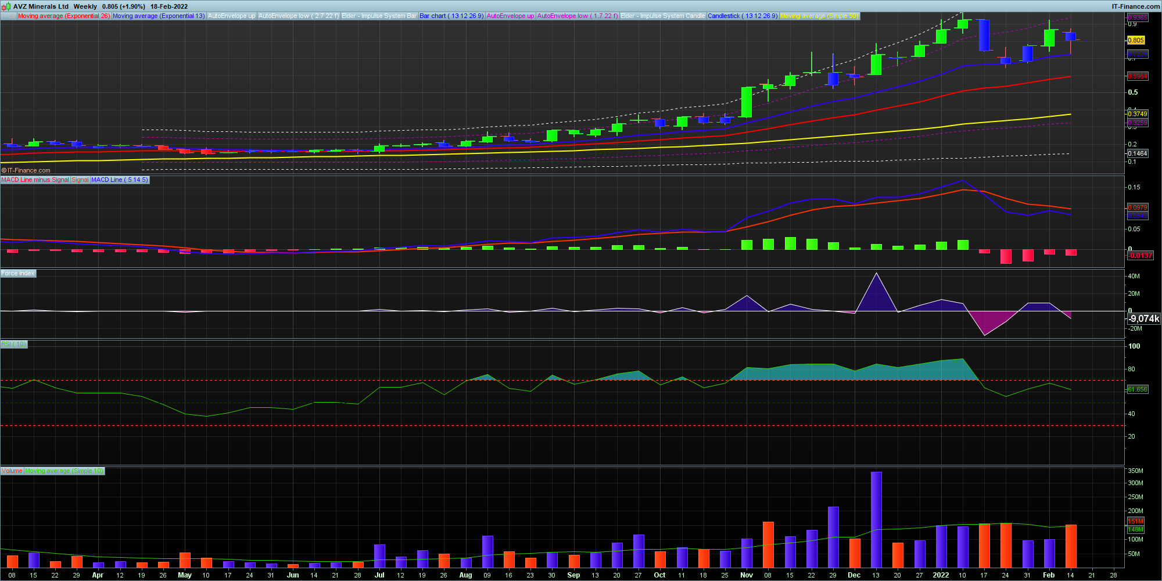1162x581 pixels.
Task: Click the white AutoEnvelope up legend label
Action: pyautogui.click(x=231, y=16)
